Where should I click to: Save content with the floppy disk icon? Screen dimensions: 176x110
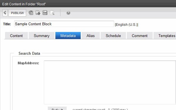pyautogui.click(x=45, y=13)
